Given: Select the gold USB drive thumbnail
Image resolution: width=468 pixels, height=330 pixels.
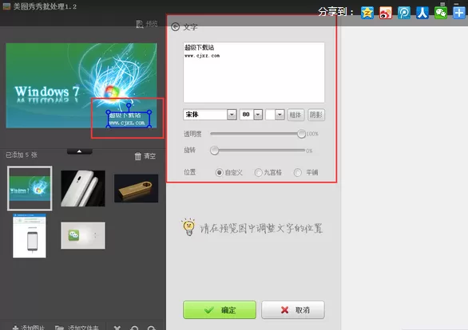Looking at the screenshot, I should click(136, 188).
